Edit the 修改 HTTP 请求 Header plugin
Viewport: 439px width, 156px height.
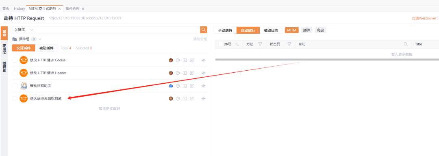[x=192, y=73]
